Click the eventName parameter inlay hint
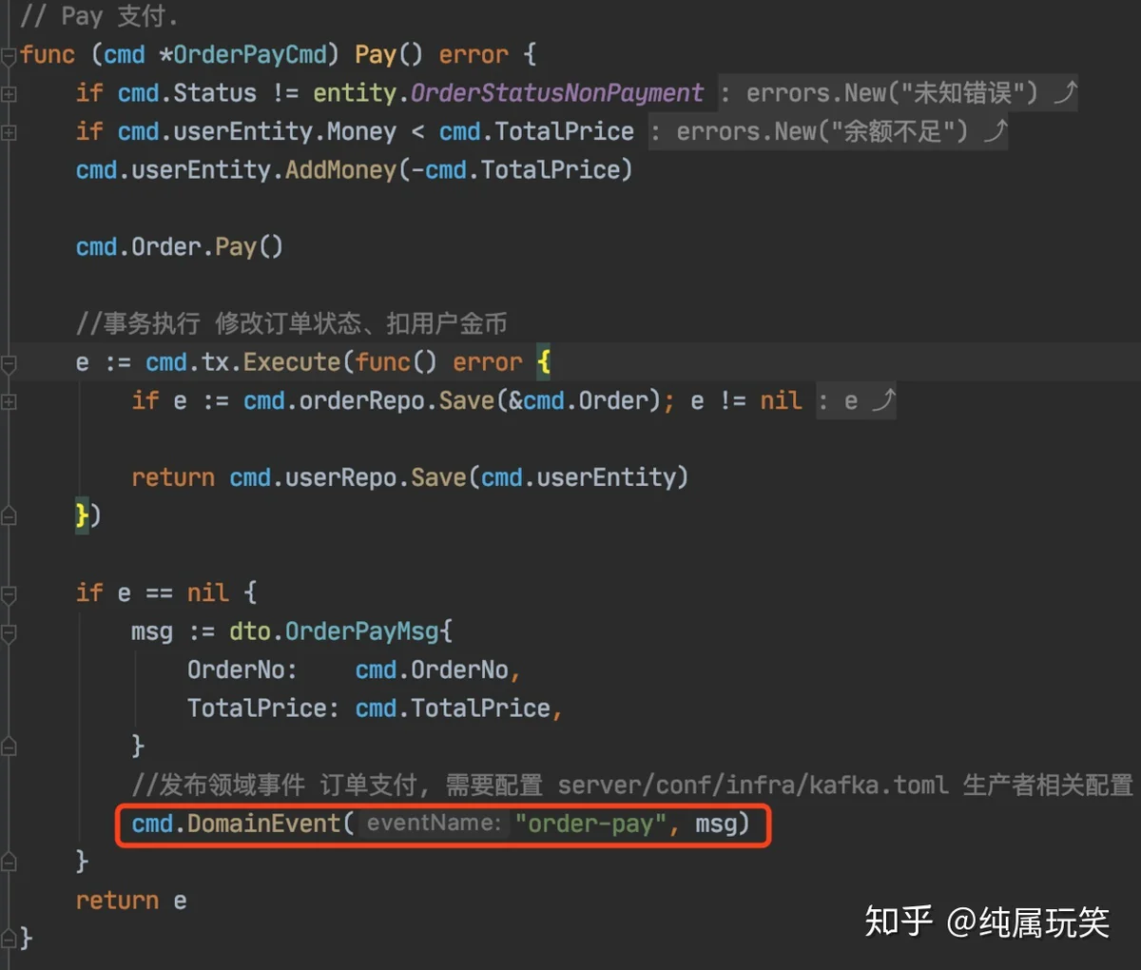1141x970 pixels. pos(434,823)
